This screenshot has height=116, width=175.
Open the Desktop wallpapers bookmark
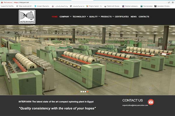tap(130, 6)
